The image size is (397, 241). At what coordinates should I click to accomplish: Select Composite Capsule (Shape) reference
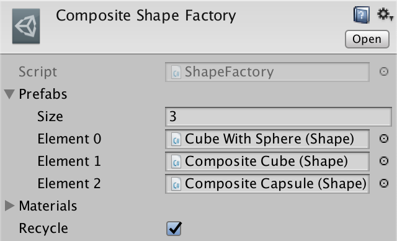click(267, 183)
